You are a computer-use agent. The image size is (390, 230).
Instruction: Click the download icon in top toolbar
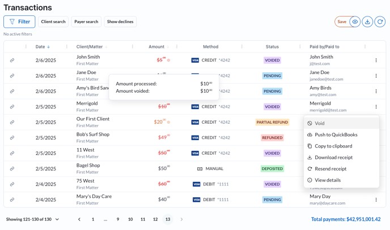pos(367,22)
